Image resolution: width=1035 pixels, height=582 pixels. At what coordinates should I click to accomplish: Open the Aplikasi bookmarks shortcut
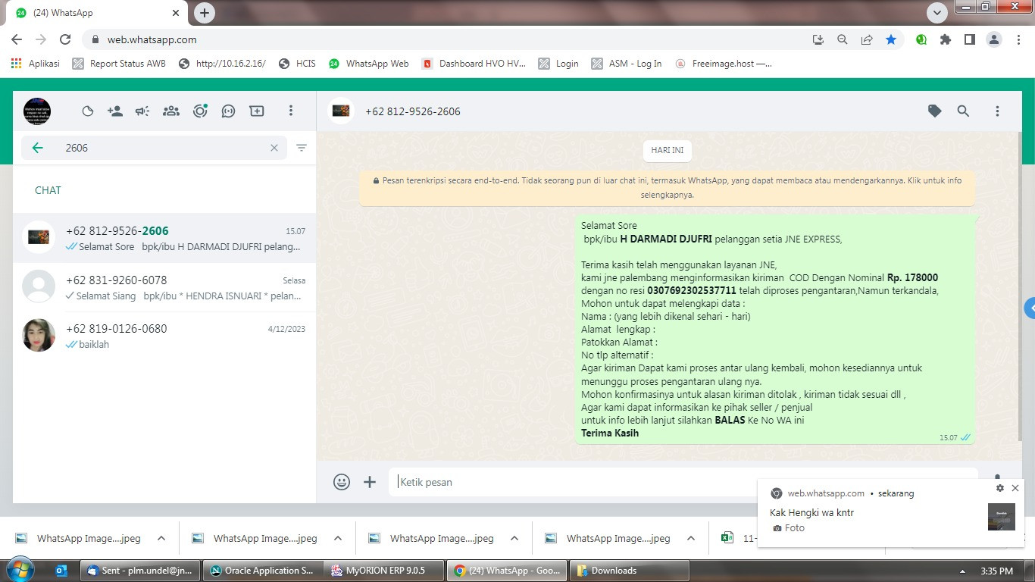point(36,64)
